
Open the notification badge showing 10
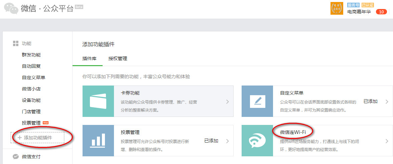[382, 12]
